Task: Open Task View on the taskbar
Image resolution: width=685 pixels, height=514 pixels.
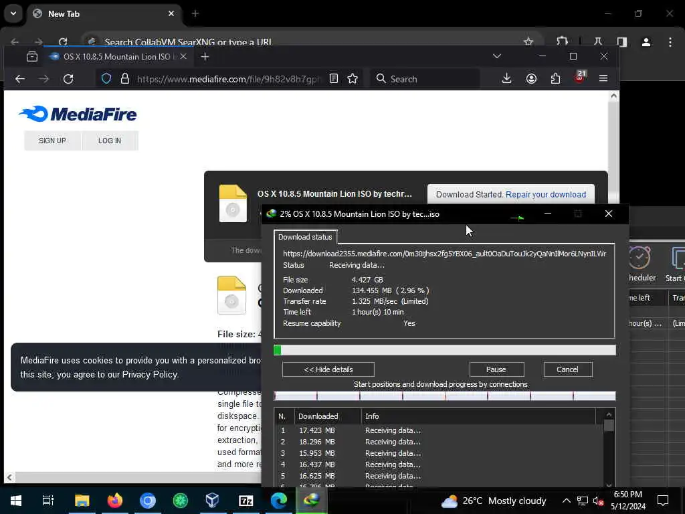Action: click(47, 501)
